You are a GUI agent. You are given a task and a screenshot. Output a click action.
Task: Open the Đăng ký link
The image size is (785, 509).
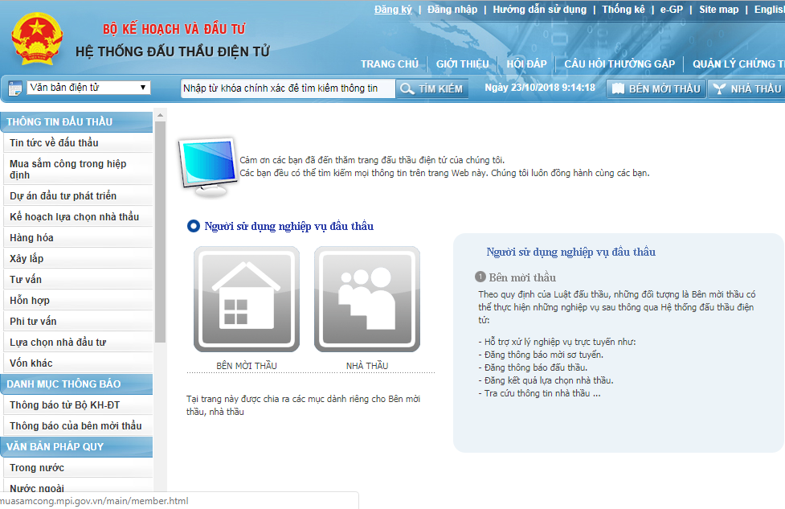(x=393, y=10)
